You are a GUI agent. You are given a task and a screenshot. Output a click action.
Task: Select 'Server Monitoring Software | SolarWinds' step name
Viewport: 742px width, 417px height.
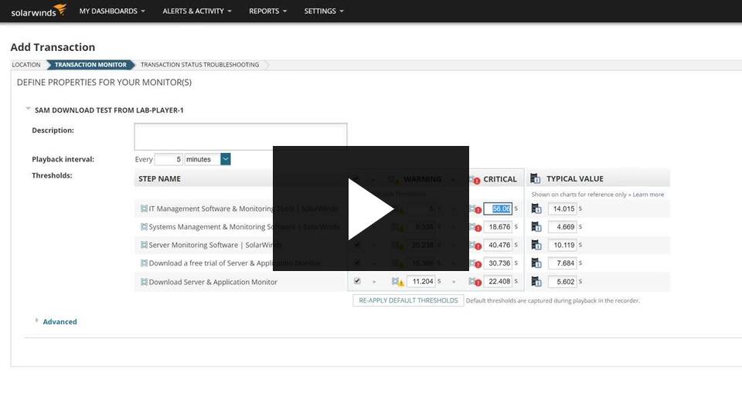[x=216, y=245]
